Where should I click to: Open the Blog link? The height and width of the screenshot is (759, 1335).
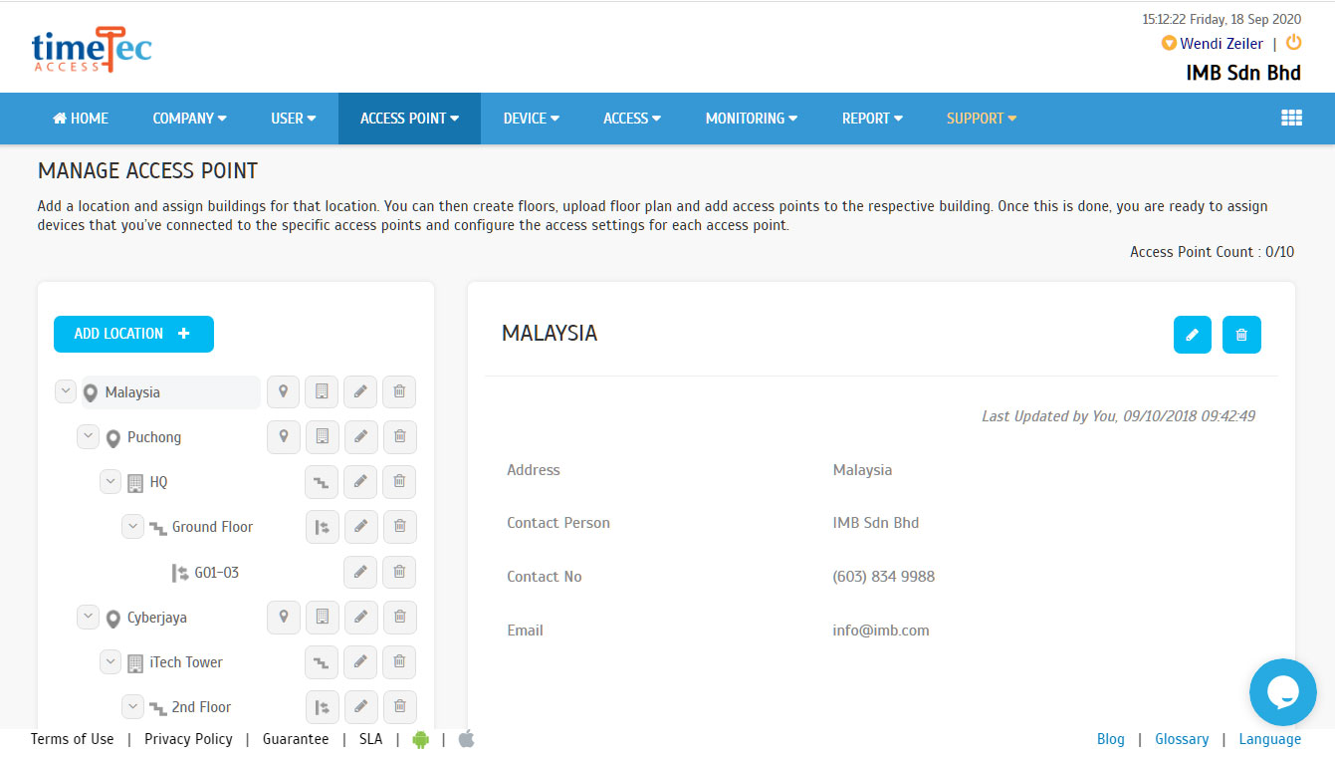1111,739
